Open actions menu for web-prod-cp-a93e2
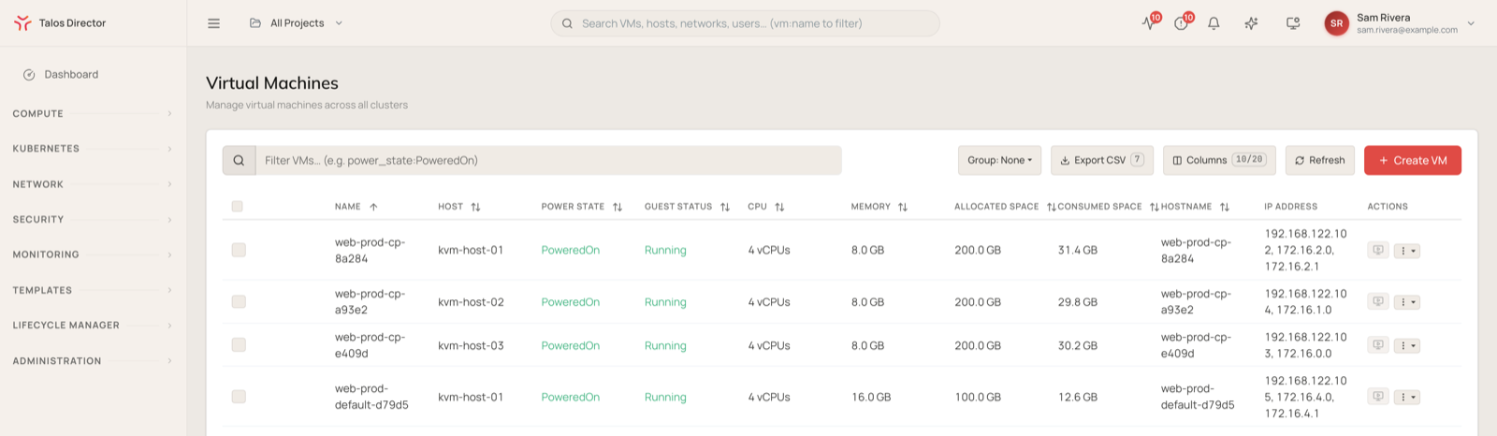Screen dimensions: 1497x436 point(1407,302)
